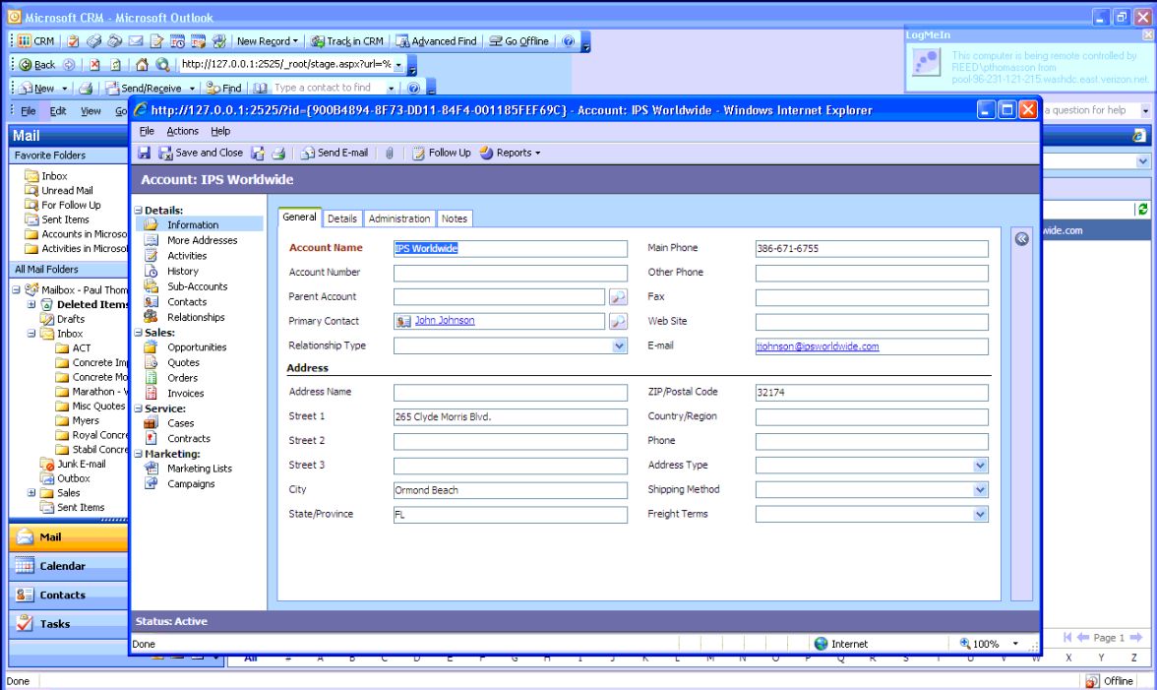Click Follow Up toolbar button
This screenshot has height=690, width=1157.
(x=441, y=153)
